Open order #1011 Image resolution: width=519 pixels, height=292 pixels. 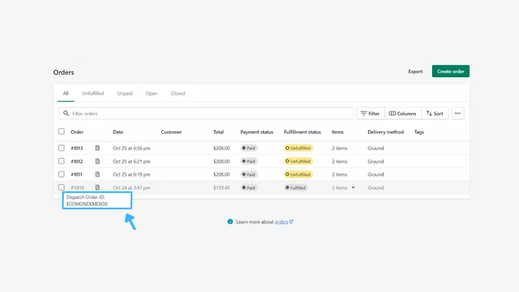click(x=77, y=174)
